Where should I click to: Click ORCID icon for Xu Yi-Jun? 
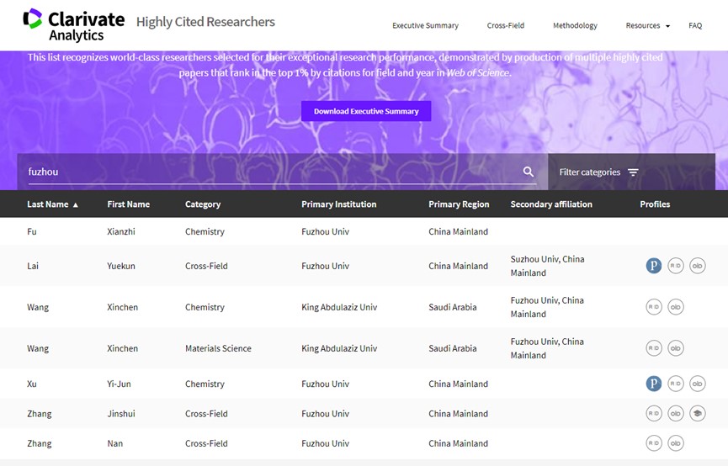[x=697, y=384]
